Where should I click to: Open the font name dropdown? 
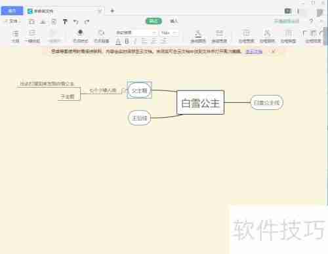click(x=136, y=33)
